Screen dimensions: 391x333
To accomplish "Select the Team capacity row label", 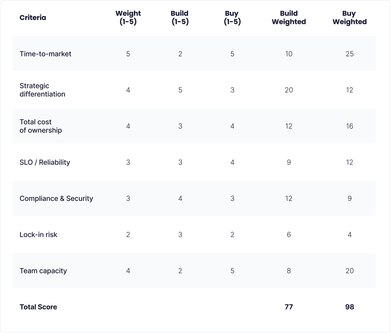I will [43, 270].
